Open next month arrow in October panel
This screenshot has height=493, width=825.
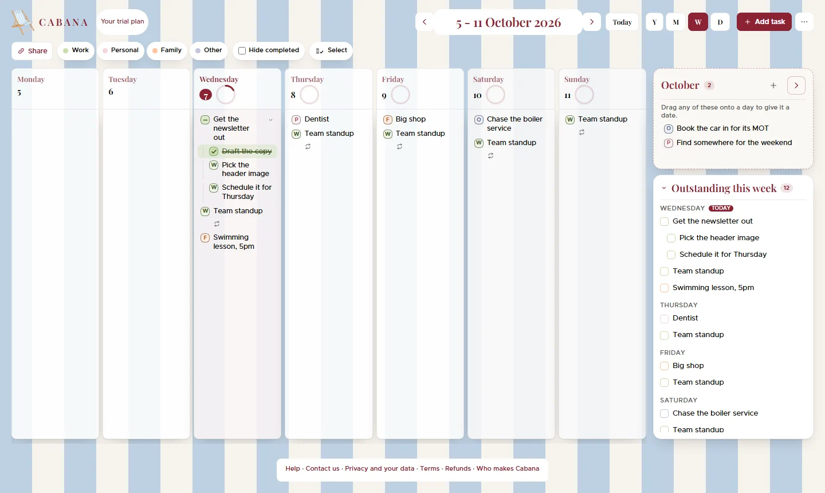point(796,85)
